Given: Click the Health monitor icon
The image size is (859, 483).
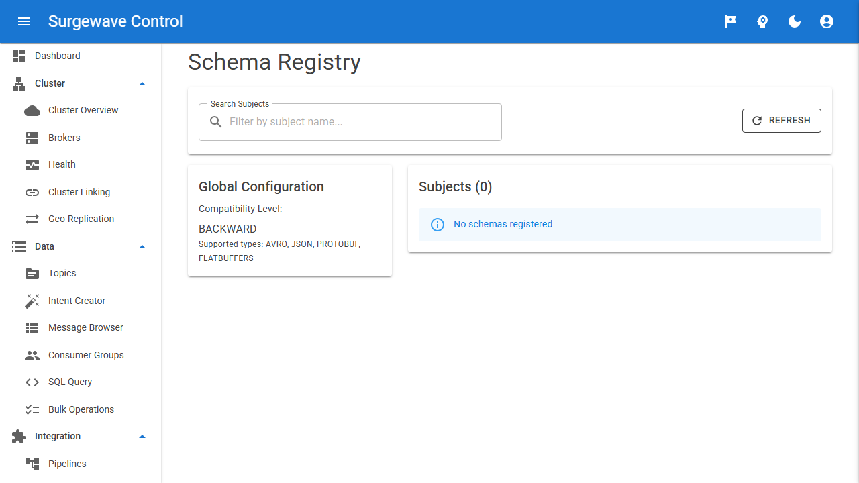Looking at the screenshot, I should click(32, 165).
